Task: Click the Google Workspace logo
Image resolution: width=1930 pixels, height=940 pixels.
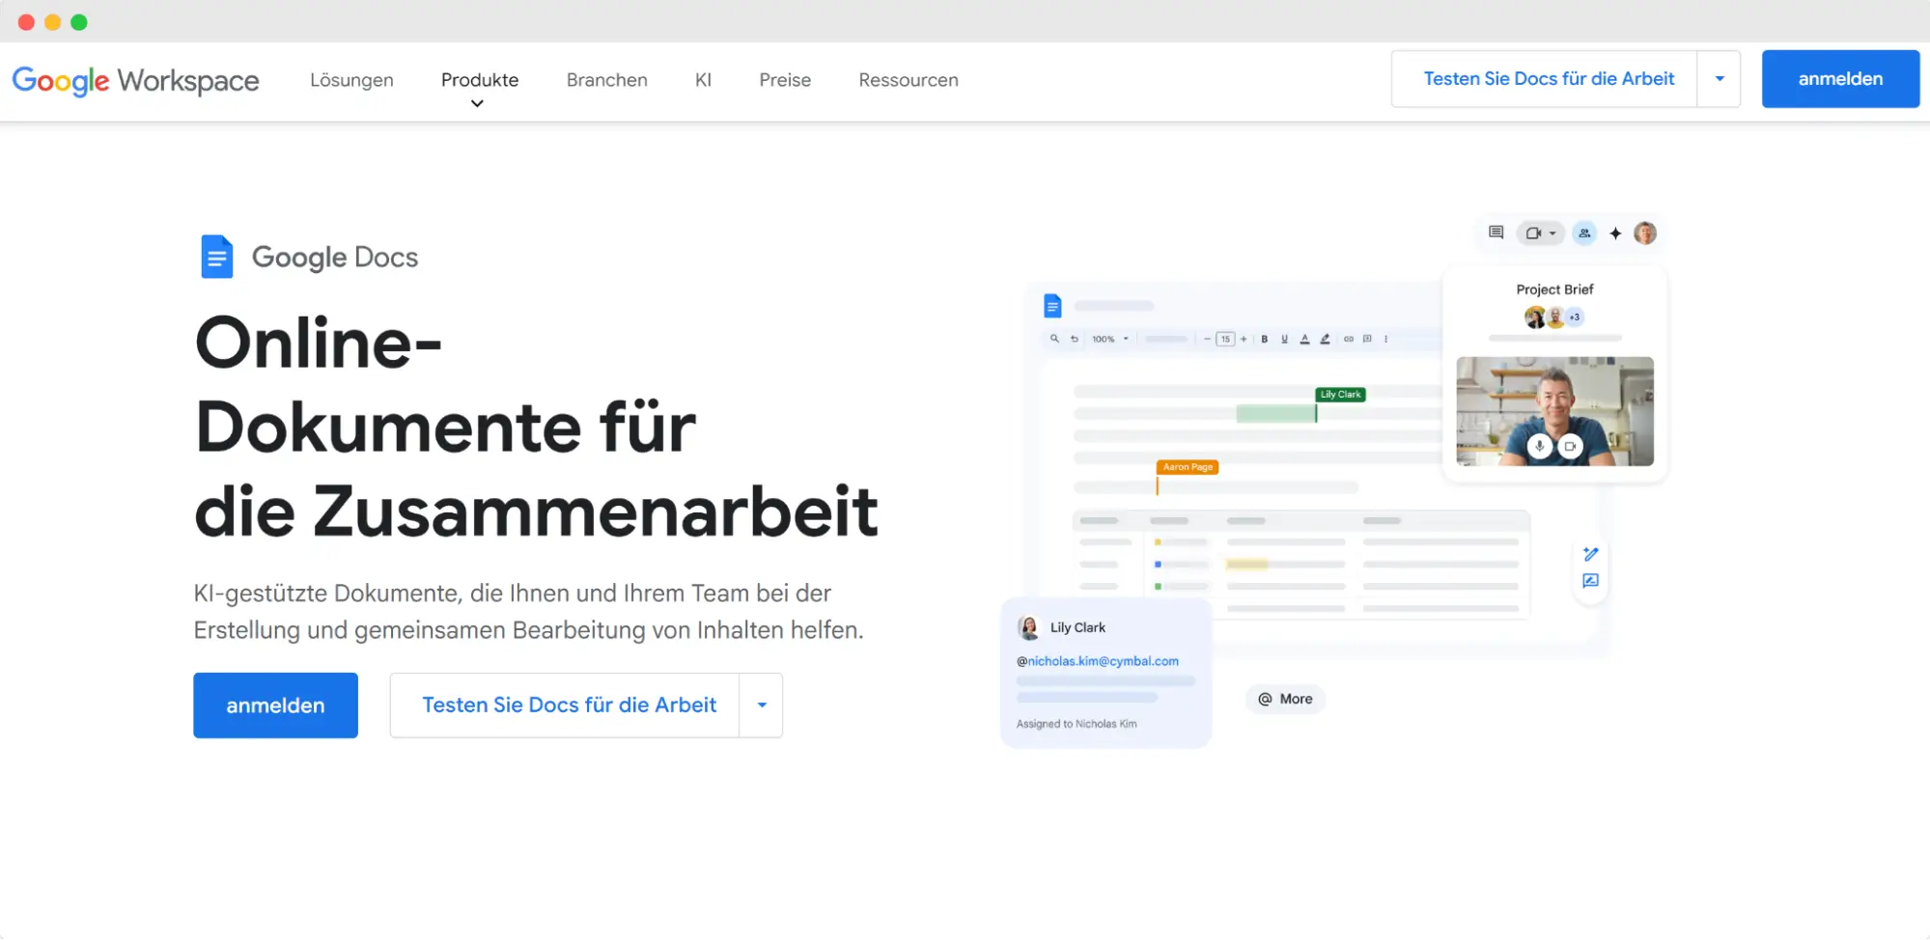Action: pyautogui.click(x=135, y=80)
